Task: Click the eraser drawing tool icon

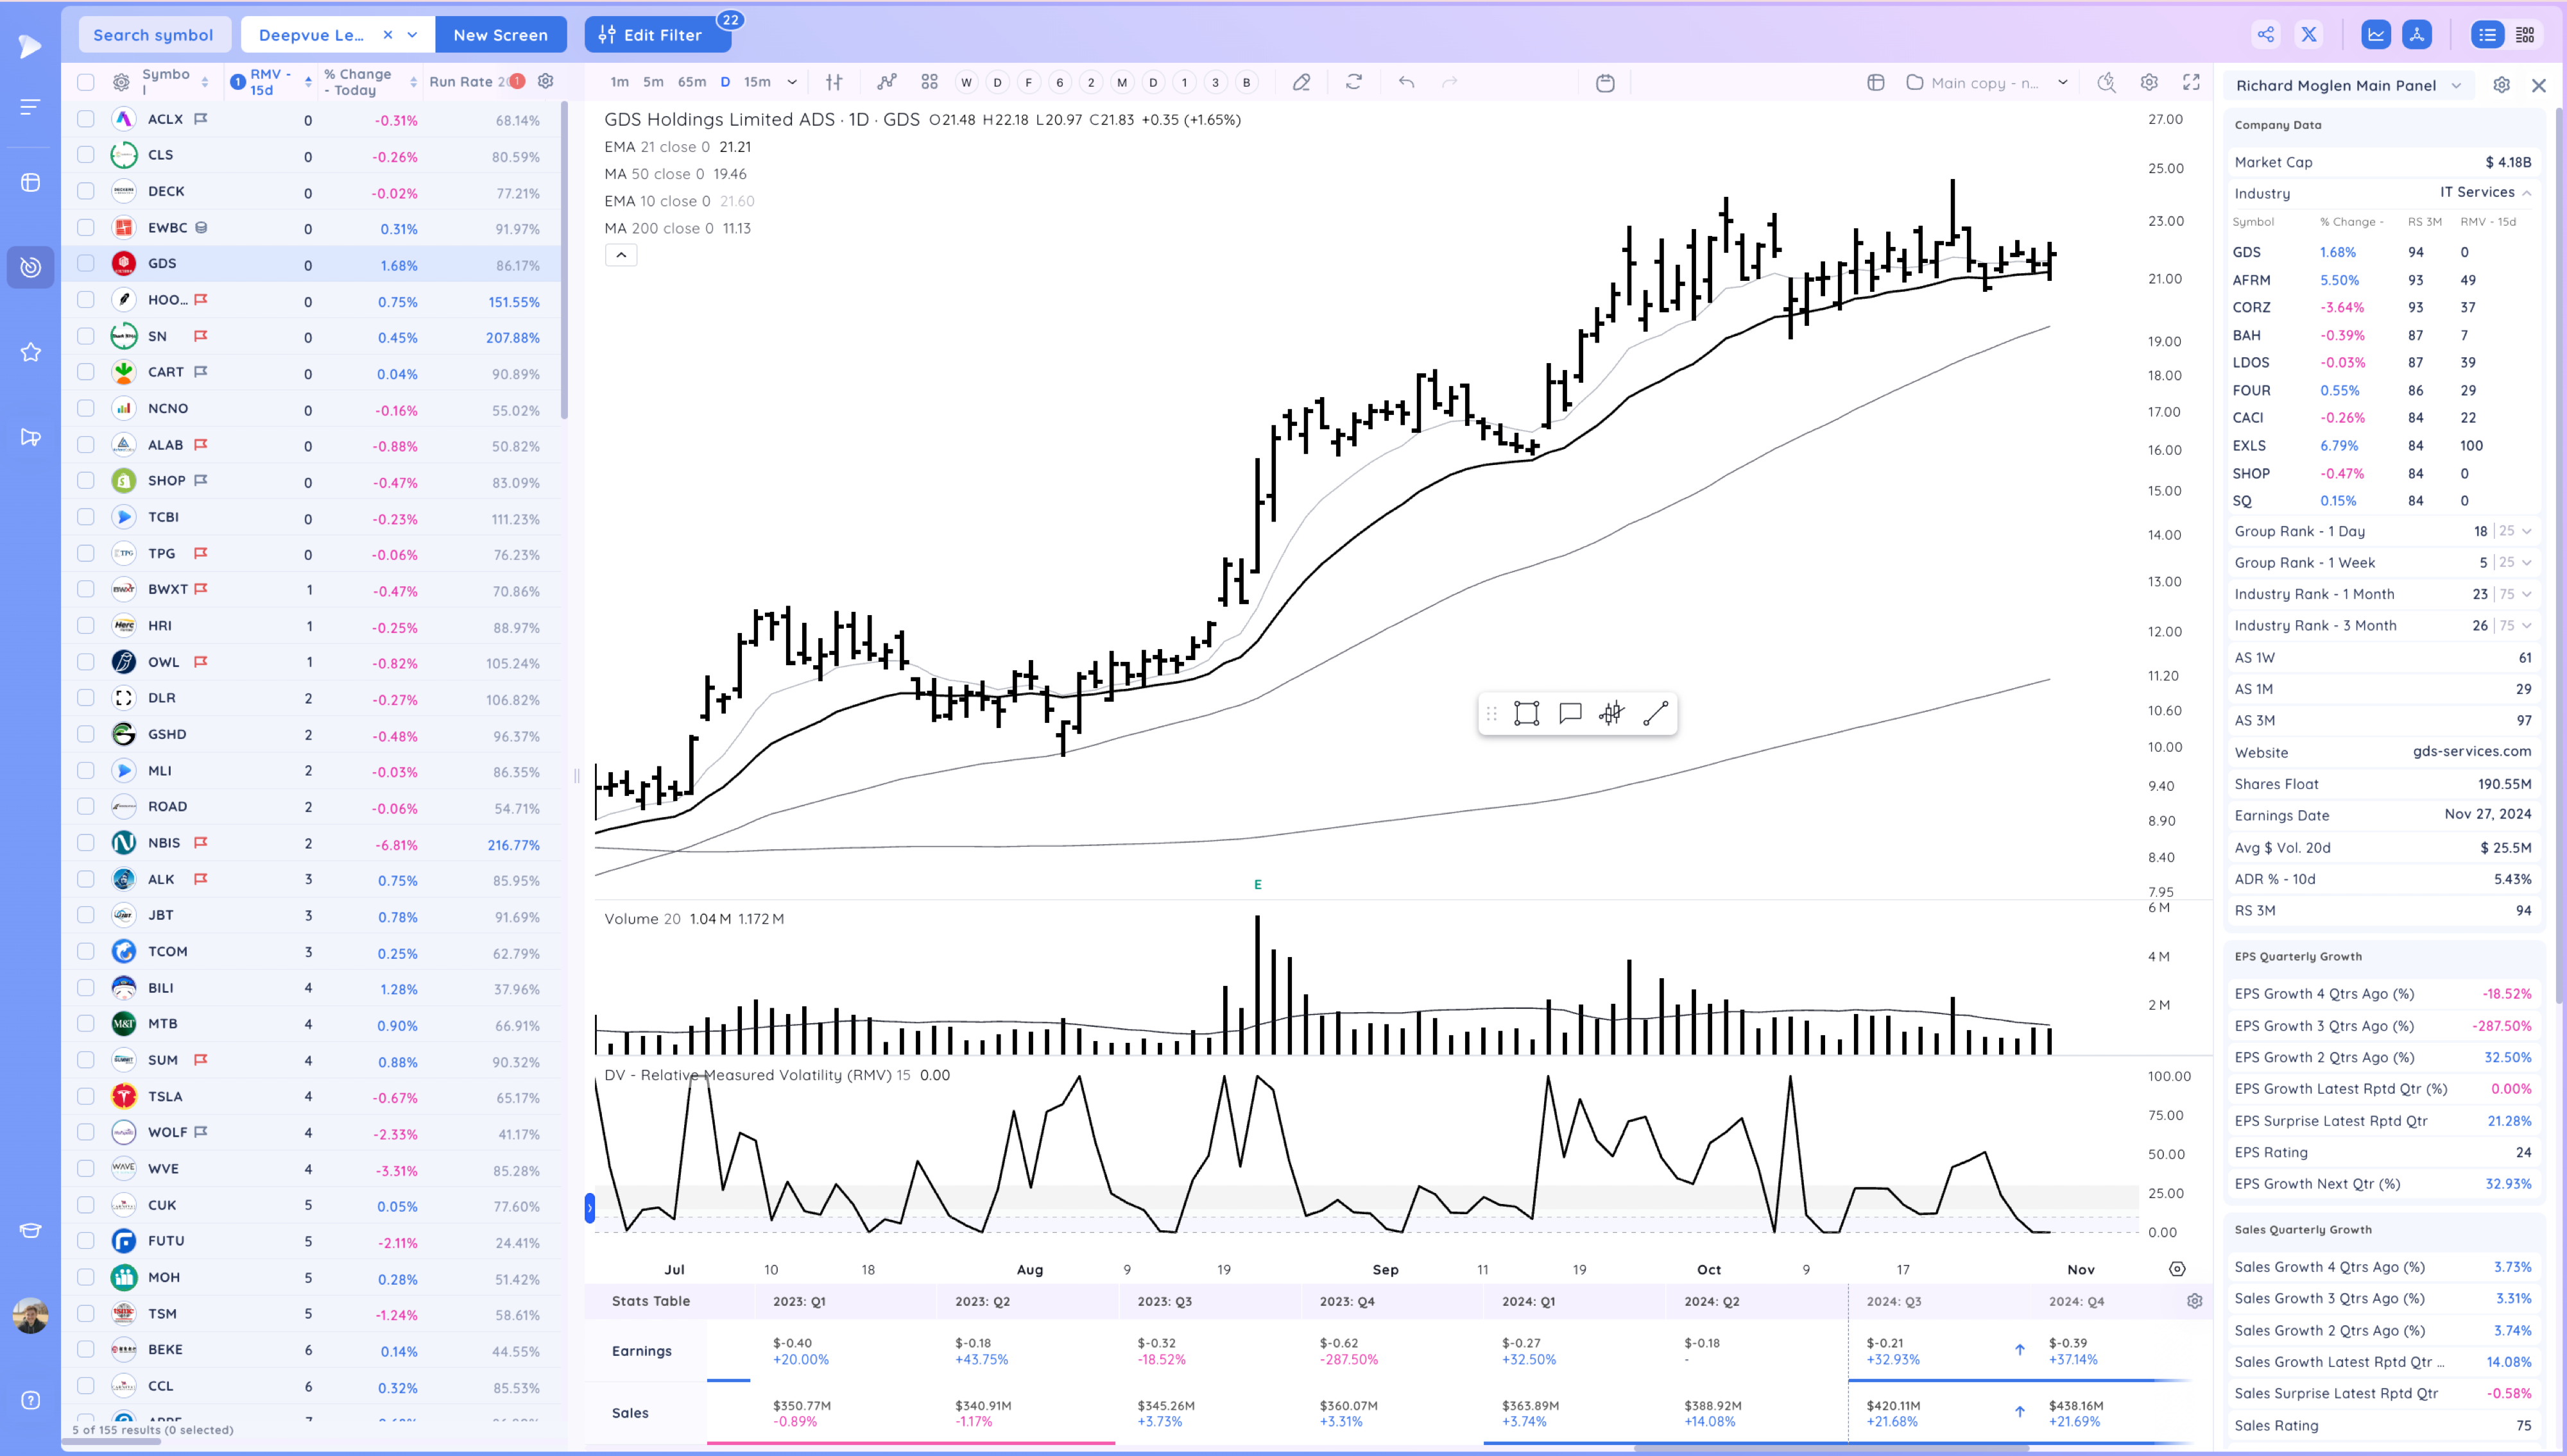Action: [1301, 83]
